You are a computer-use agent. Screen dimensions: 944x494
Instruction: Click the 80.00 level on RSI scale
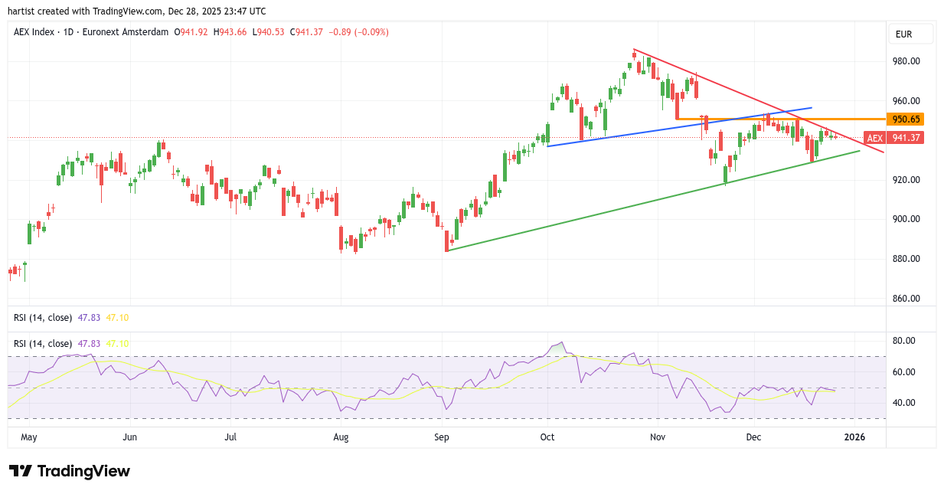click(906, 341)
